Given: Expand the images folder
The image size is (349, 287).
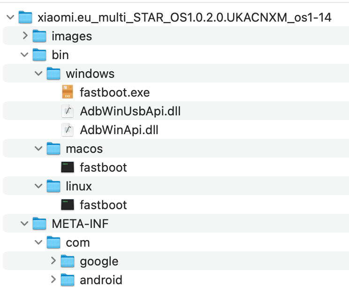Looking at the screenshot, I should [x=25, y=36].
